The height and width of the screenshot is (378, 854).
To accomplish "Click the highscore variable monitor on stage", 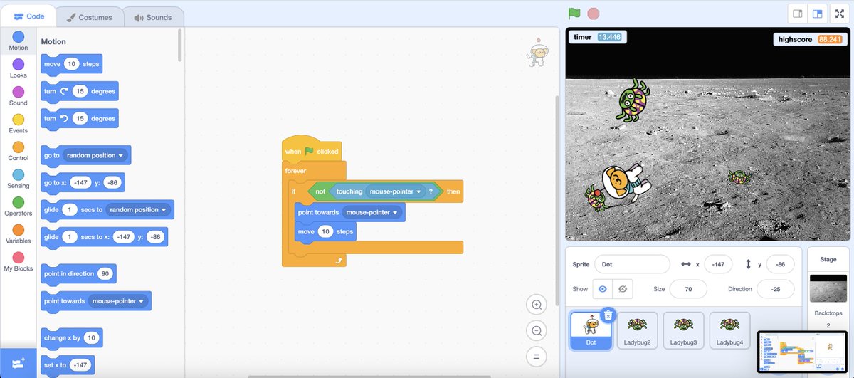I will 811,40.
